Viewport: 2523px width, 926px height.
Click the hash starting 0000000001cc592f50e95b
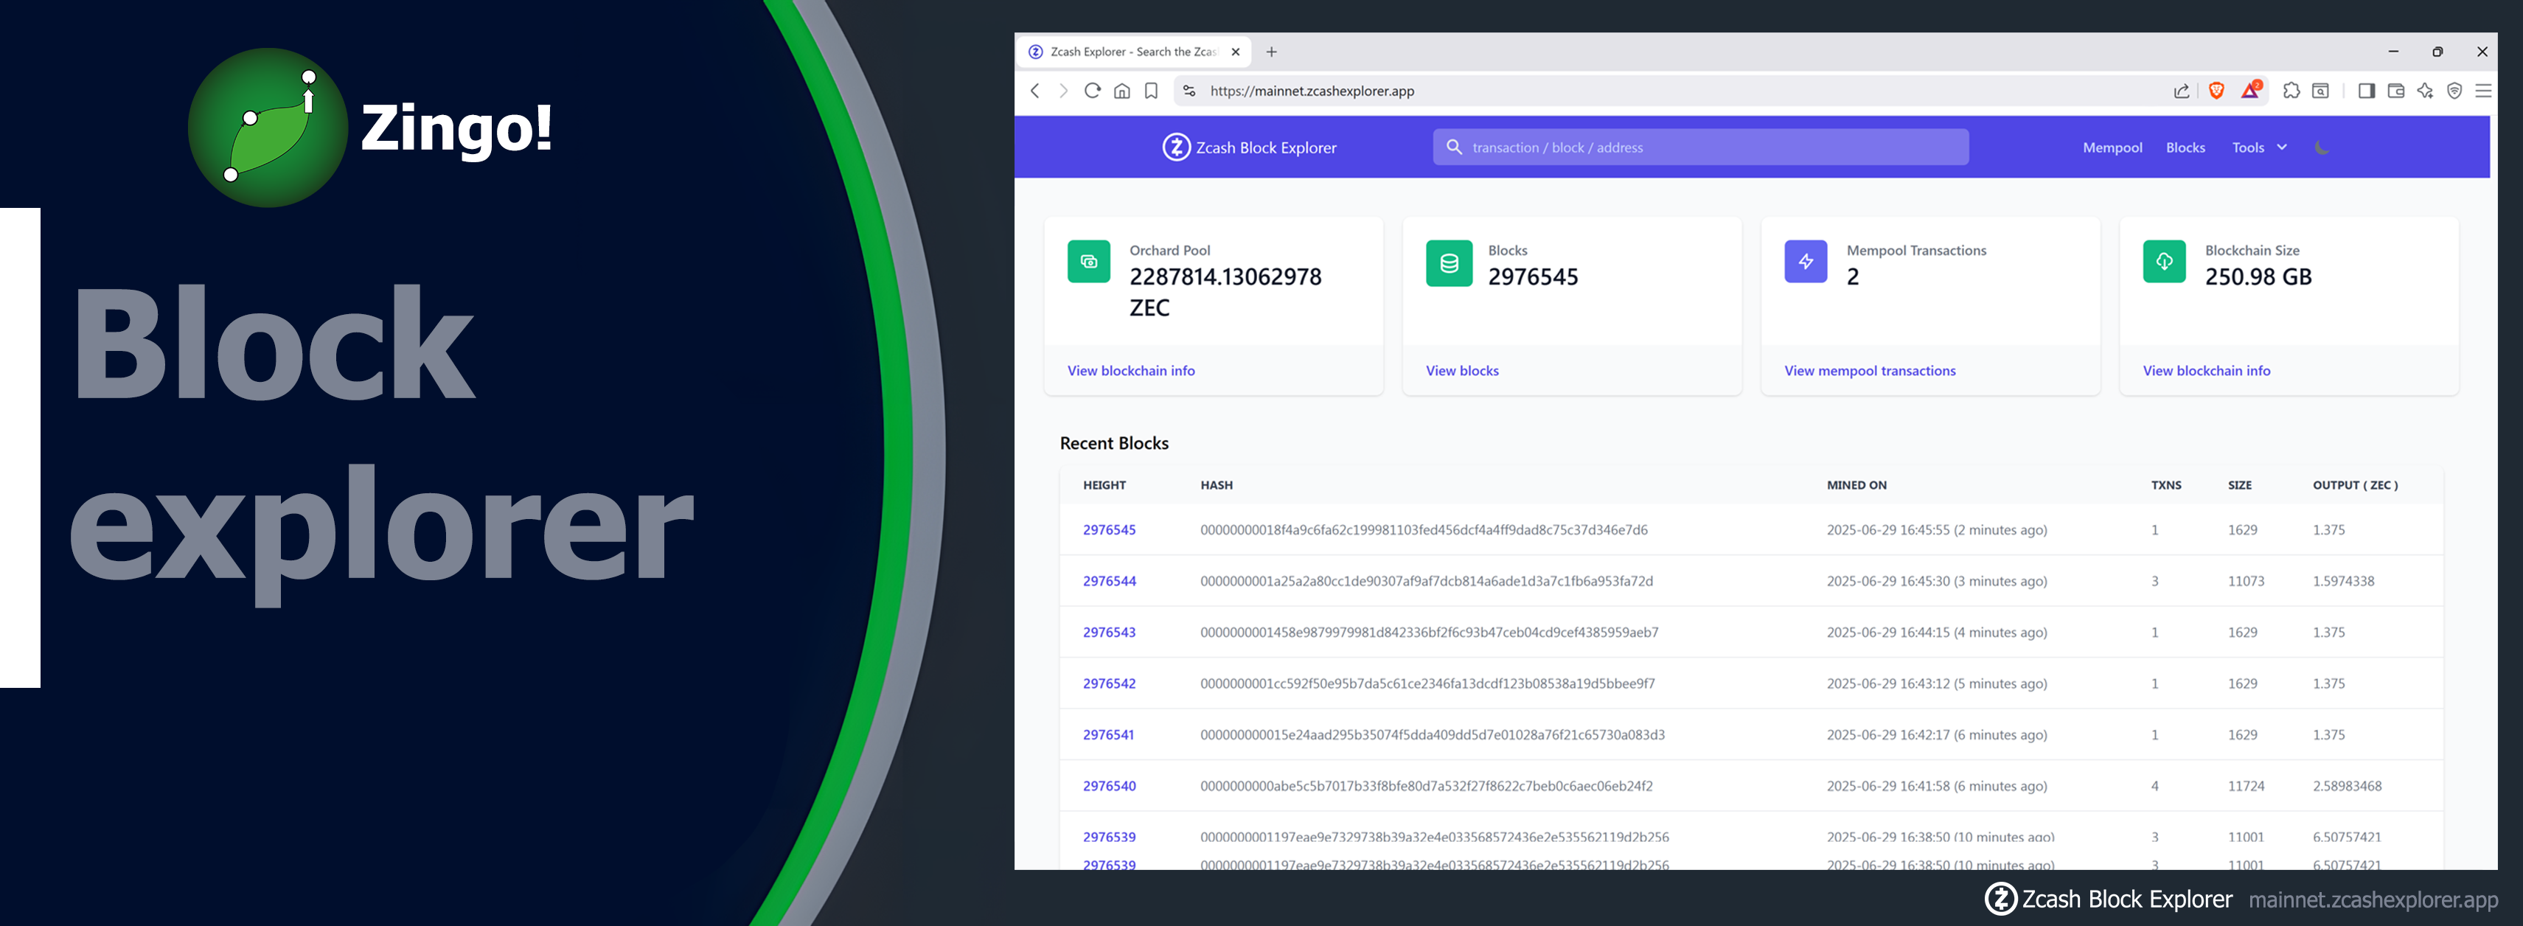(1428, 683)
